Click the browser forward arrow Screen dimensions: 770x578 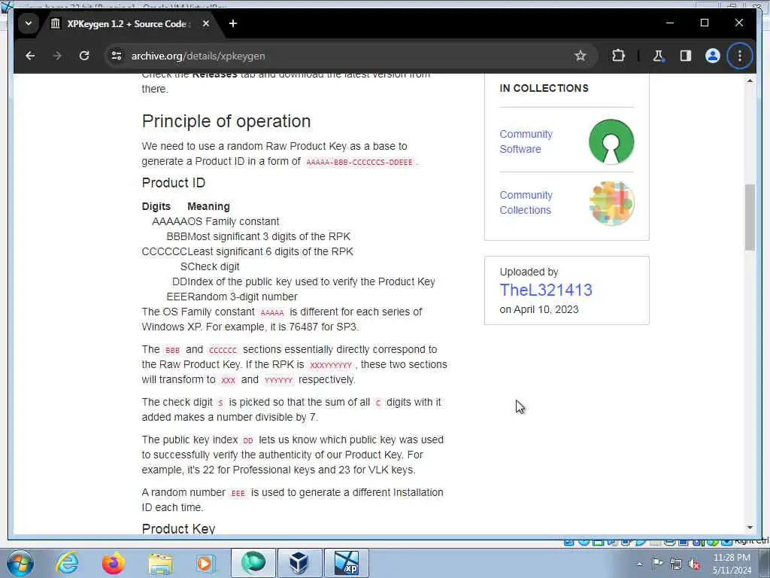[57, 56]
